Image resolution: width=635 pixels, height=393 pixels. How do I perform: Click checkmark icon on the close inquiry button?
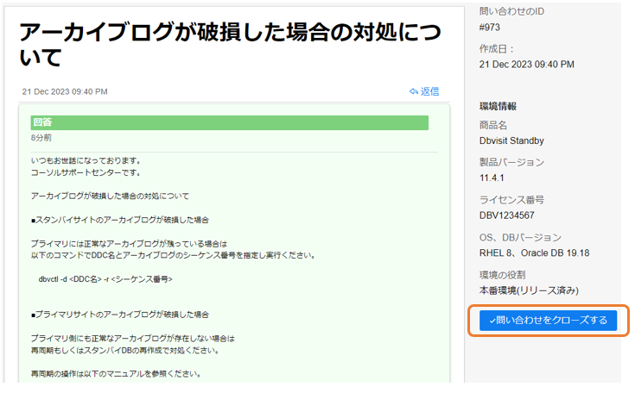[492, 321]
